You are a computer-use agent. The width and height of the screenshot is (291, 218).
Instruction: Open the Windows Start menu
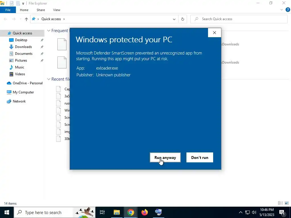coord(7,212)
